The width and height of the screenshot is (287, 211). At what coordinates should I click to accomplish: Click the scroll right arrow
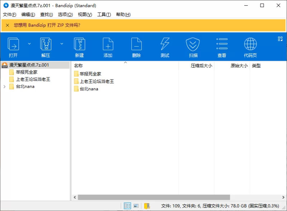tap(283, 197)
